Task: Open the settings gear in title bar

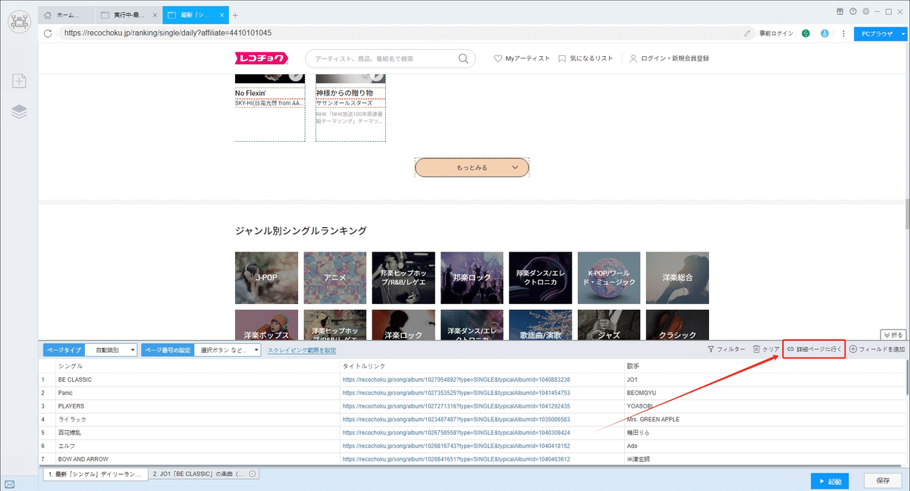Action: (x=865, y=11)
